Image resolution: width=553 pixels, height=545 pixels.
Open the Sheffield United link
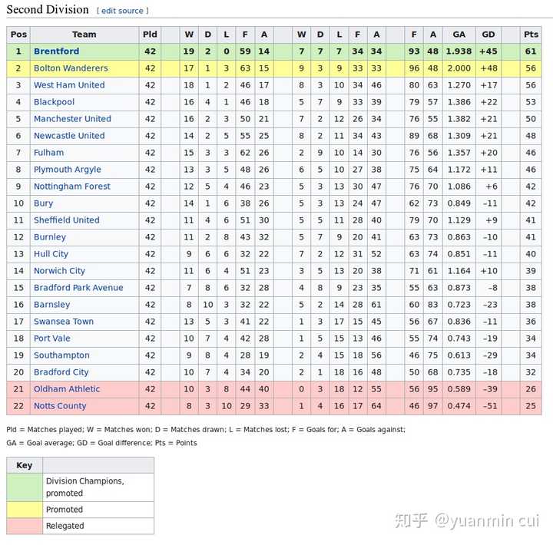(67, 220)
